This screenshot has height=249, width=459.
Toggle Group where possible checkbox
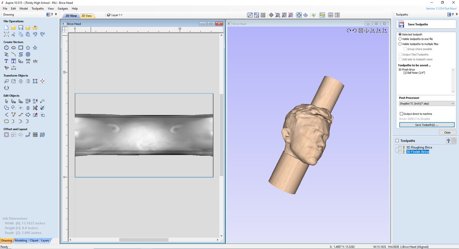[405, 49]
